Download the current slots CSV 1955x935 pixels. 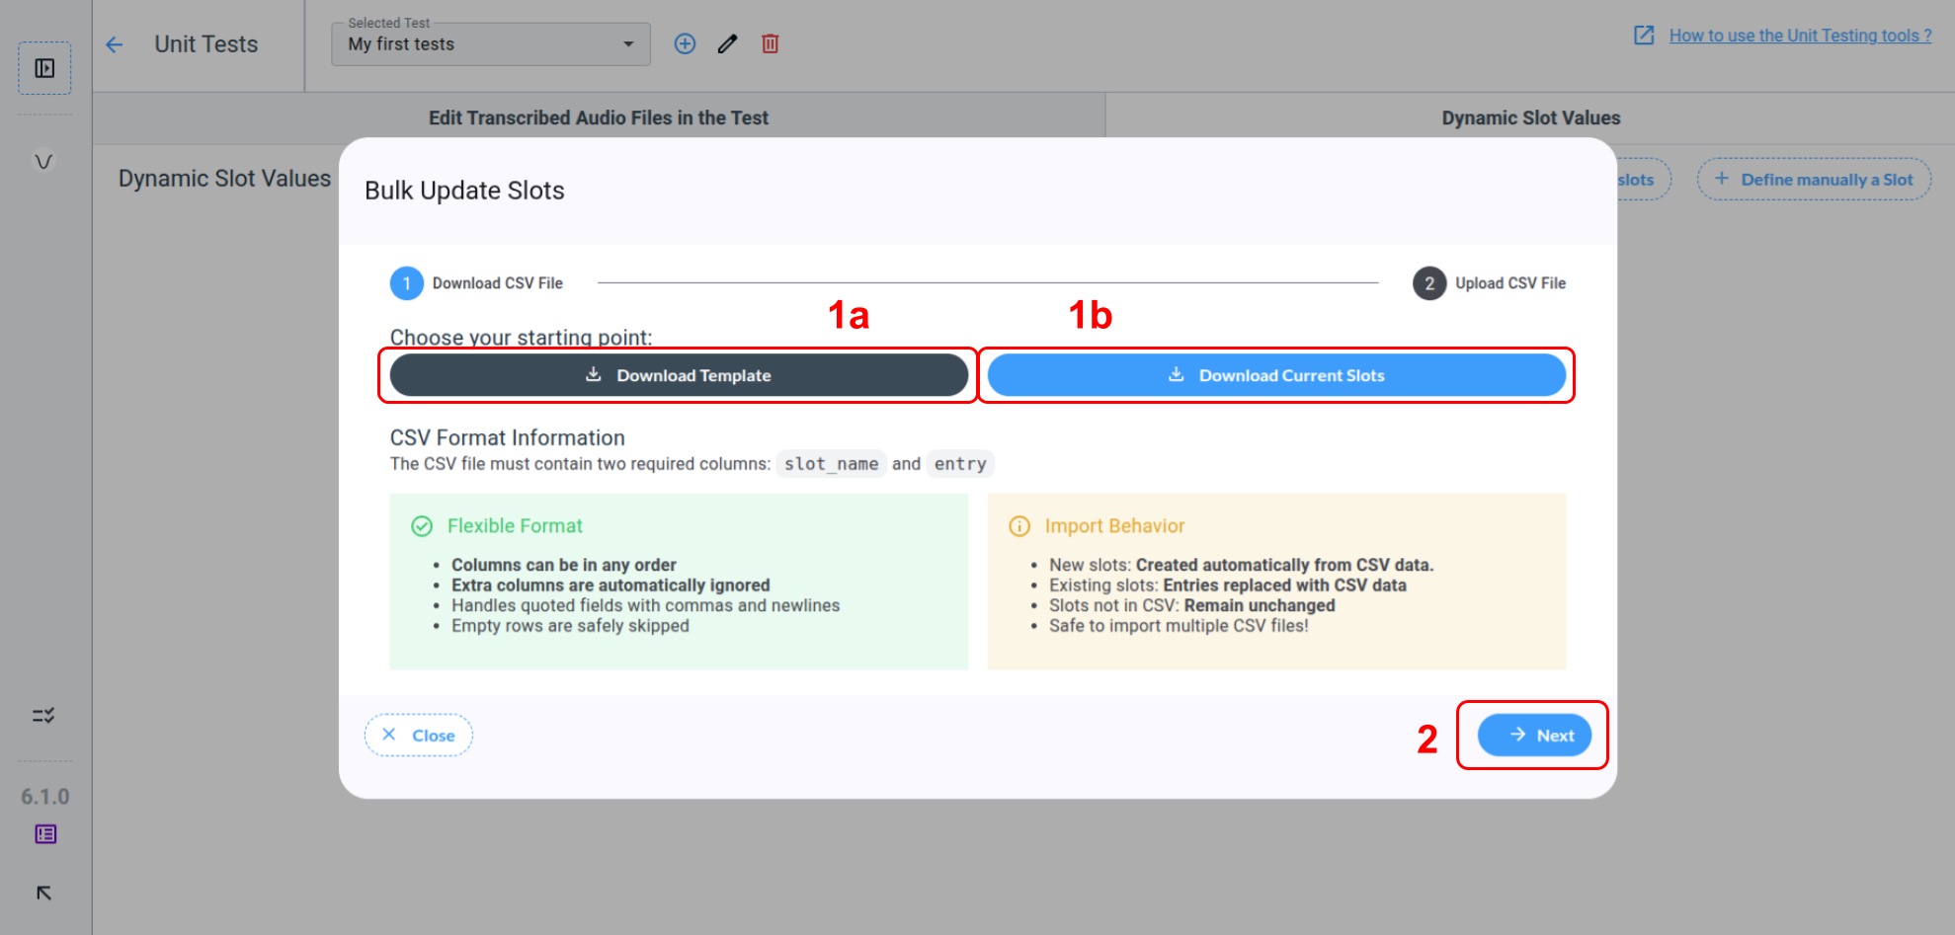1276,375
